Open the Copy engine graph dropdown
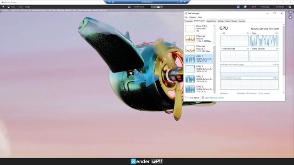 [x=253, y=33]
